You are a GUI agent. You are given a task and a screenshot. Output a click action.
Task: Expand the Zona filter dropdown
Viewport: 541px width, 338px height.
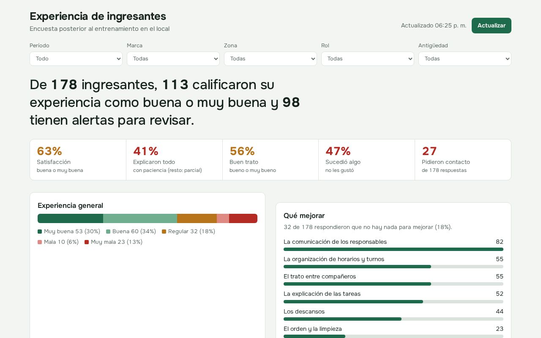click(270, 59)
